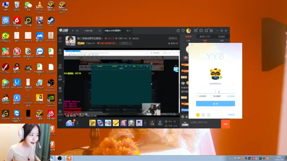This screenshot has width=287, height=161.
Task: Expand the gift list with the up chevron
Action: pyautogui.click(x=145, y=123)
